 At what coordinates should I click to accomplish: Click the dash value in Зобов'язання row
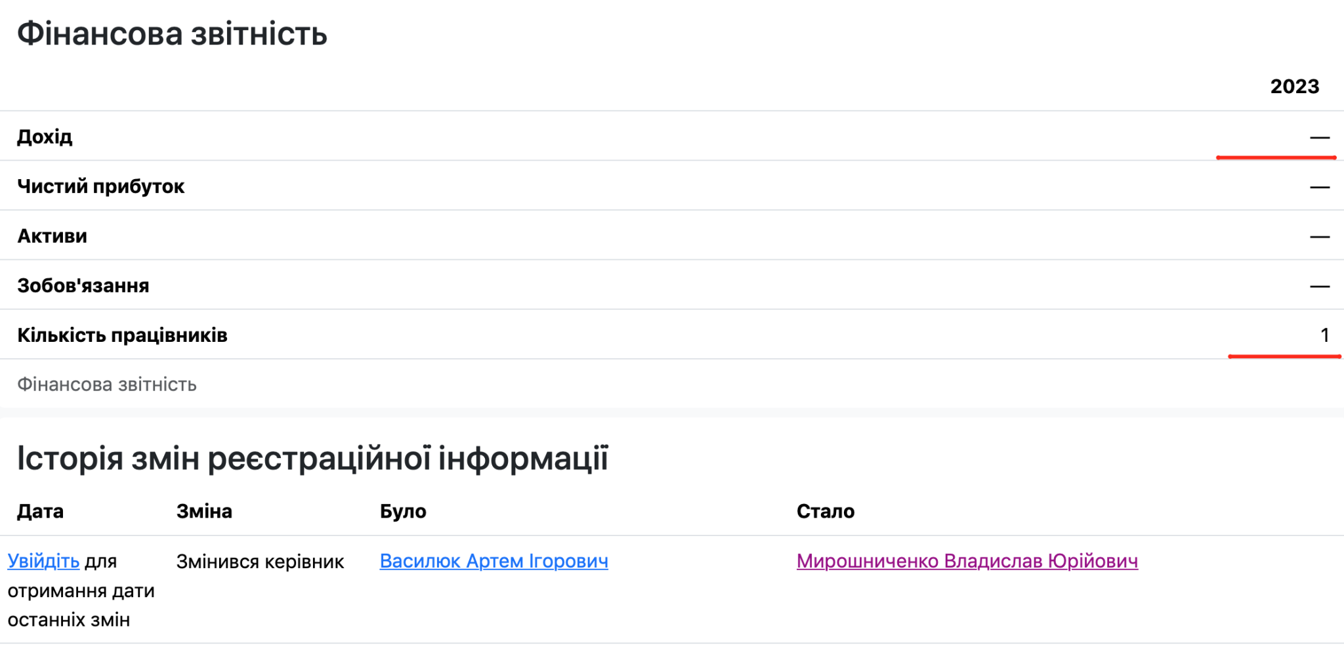tap(1320, 287)
